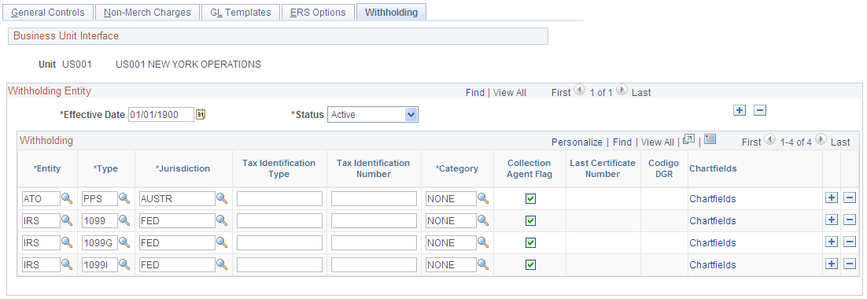Click View All in Withholding Entity header
The height and width of the screenshot is (299, 867).
click(x=510, y=92)
